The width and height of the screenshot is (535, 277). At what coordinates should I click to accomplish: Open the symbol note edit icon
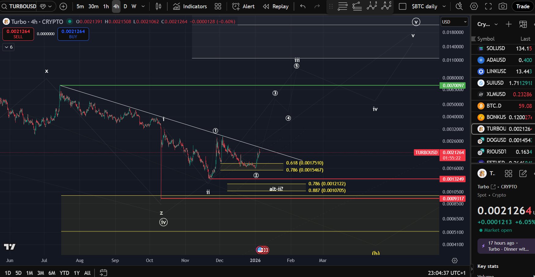click(x=523, y=174)
